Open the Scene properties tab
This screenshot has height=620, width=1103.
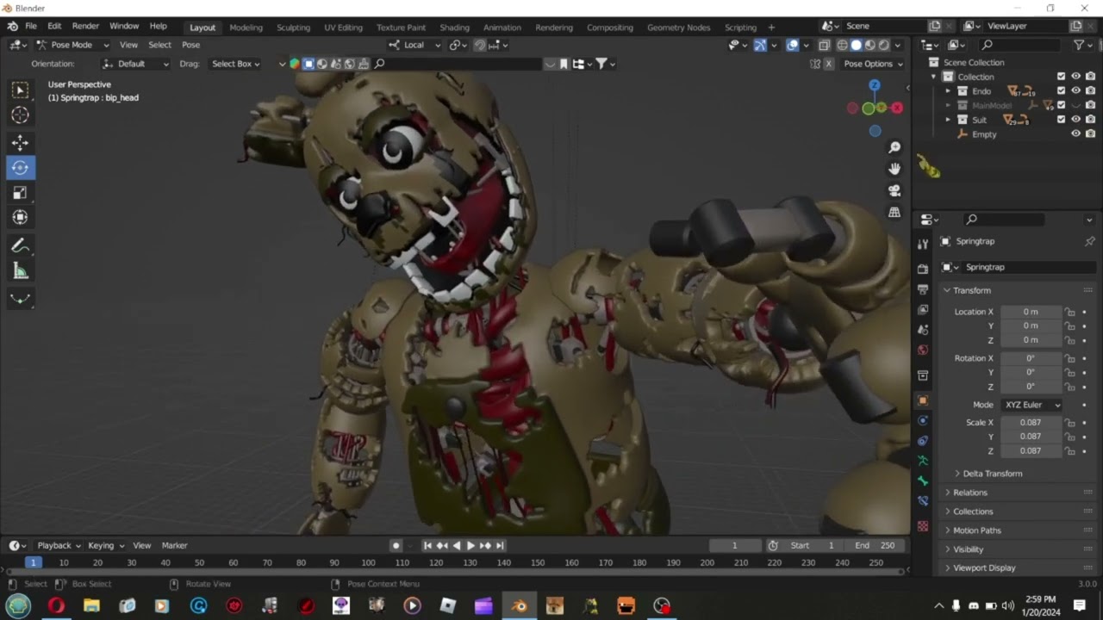(923, 330)
